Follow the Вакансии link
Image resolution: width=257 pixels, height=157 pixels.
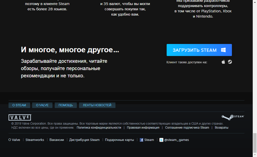click(x=57, y=140)
